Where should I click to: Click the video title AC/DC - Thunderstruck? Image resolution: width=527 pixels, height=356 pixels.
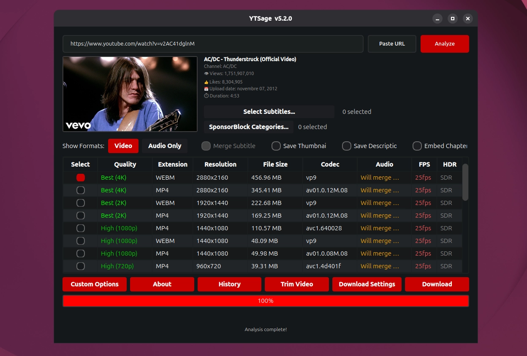[250, 59]
